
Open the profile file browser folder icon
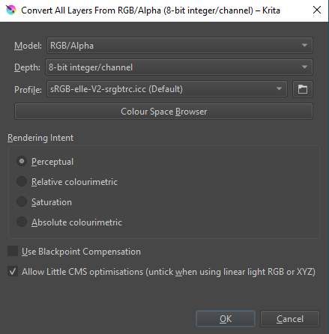click(303, 89)
